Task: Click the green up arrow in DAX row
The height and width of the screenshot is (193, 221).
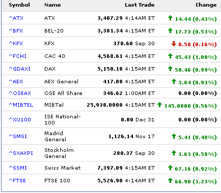Action: pos(170,69)
